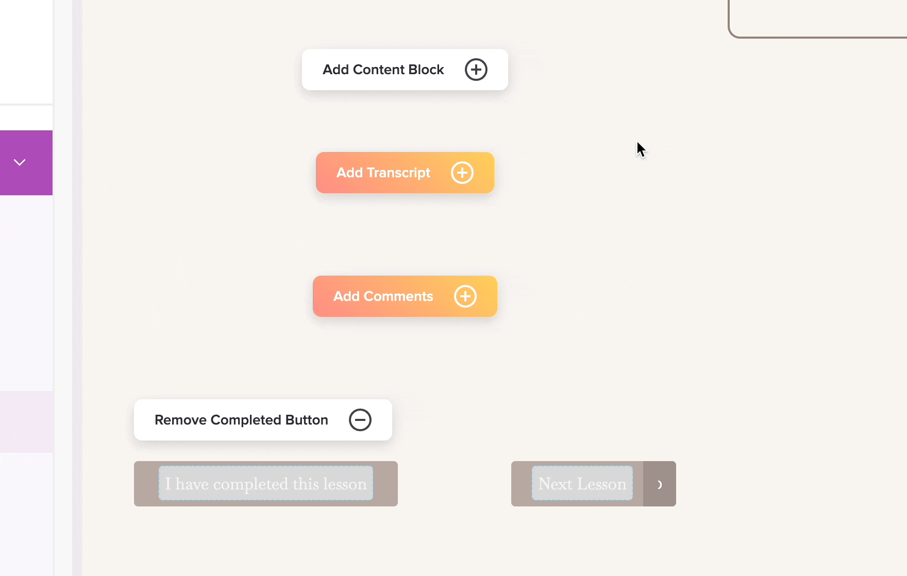Click the minus icon on Remove Completed Button

[x=360, y=420]
